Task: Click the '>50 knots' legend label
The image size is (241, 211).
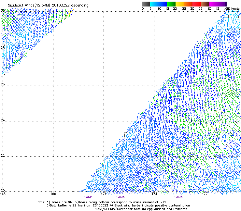Action: tap(232, 9)
